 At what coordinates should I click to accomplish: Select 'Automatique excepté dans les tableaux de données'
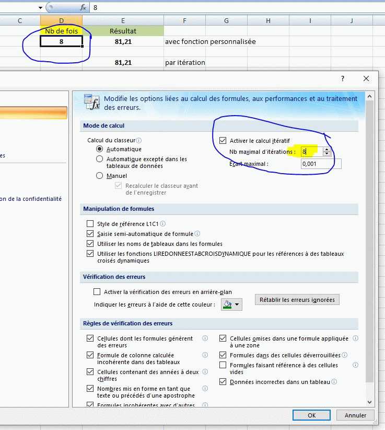[x=99, y=159]
